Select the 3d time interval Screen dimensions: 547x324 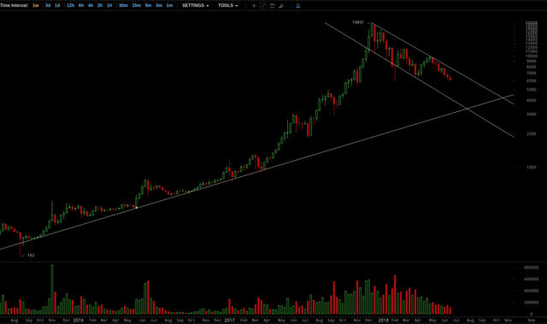(48, 6)
